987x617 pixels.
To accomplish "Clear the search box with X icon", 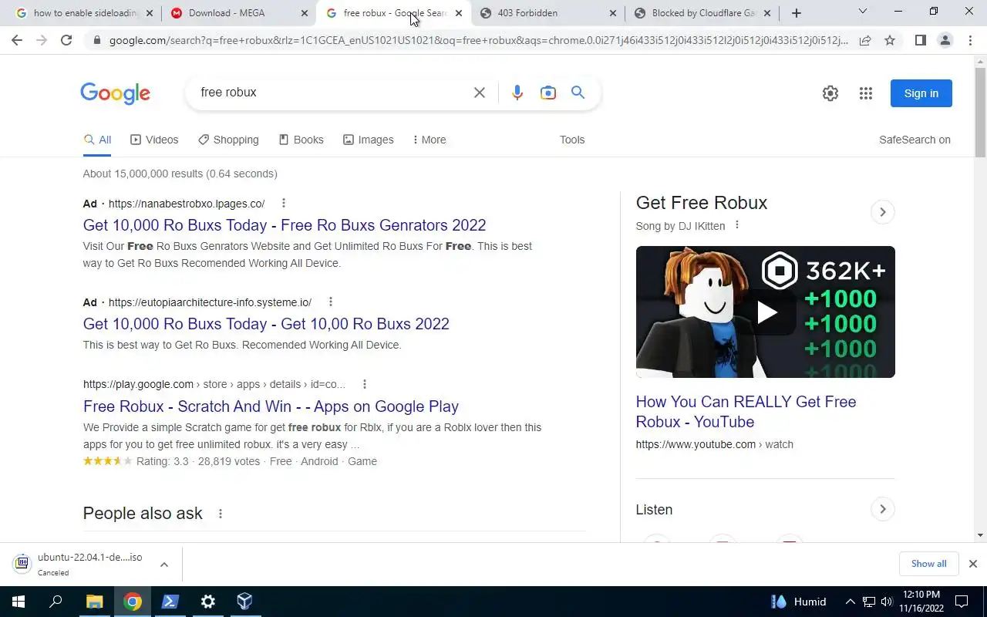I will click(x=479, y=93).
